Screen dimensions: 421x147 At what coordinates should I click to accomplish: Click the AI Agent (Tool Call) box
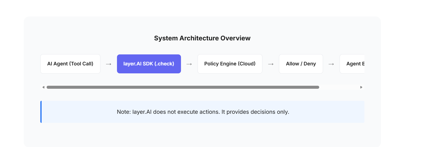(70, 64)
